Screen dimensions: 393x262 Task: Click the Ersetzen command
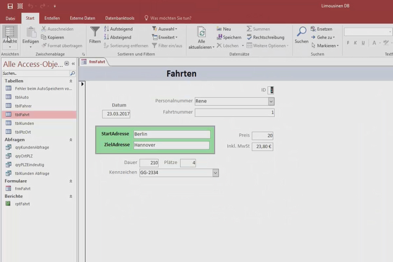point(321,29)
